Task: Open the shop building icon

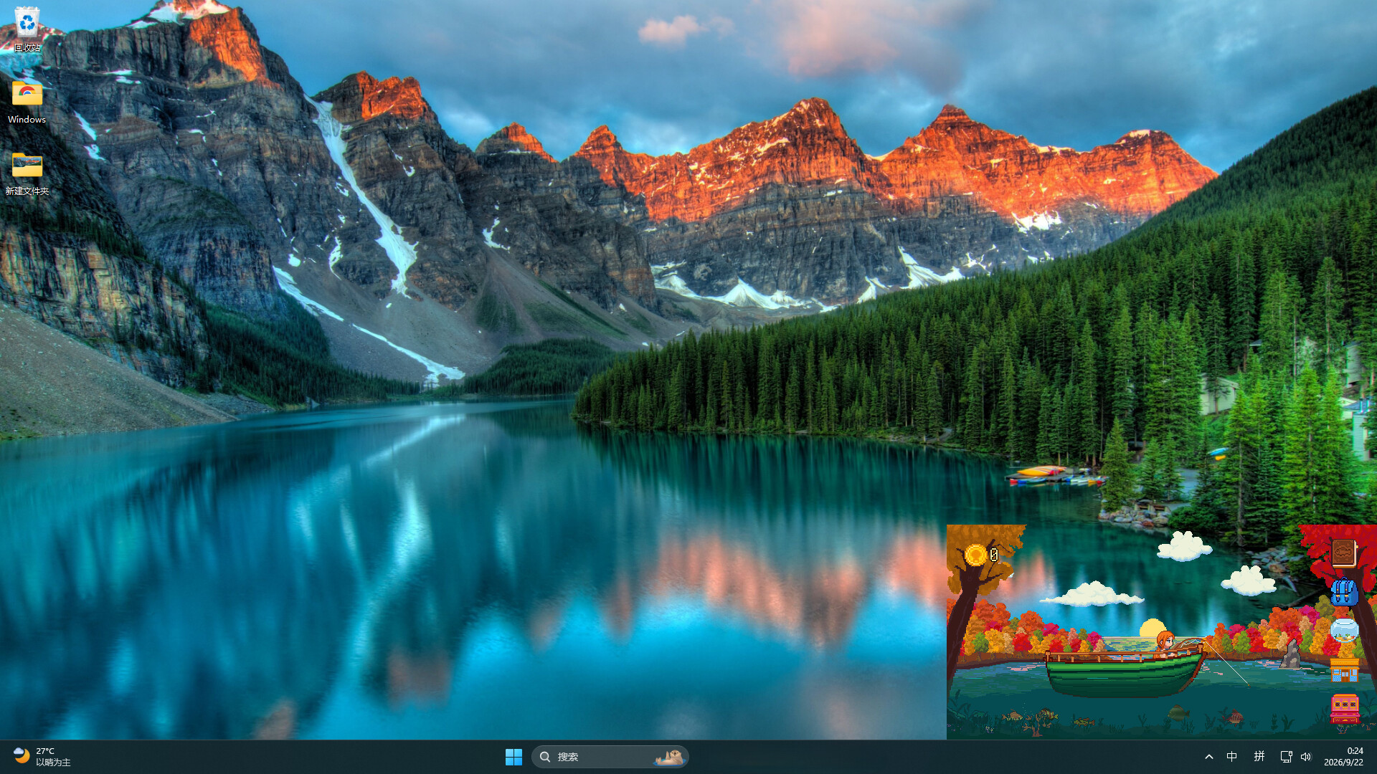Action: (x=1345, y=670)
